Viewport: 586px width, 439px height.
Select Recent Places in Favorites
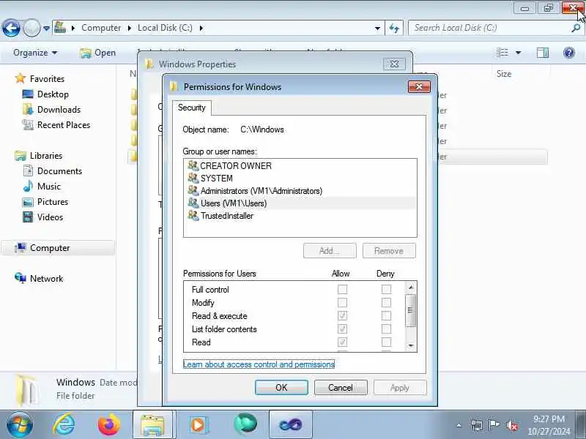point(56,124)
